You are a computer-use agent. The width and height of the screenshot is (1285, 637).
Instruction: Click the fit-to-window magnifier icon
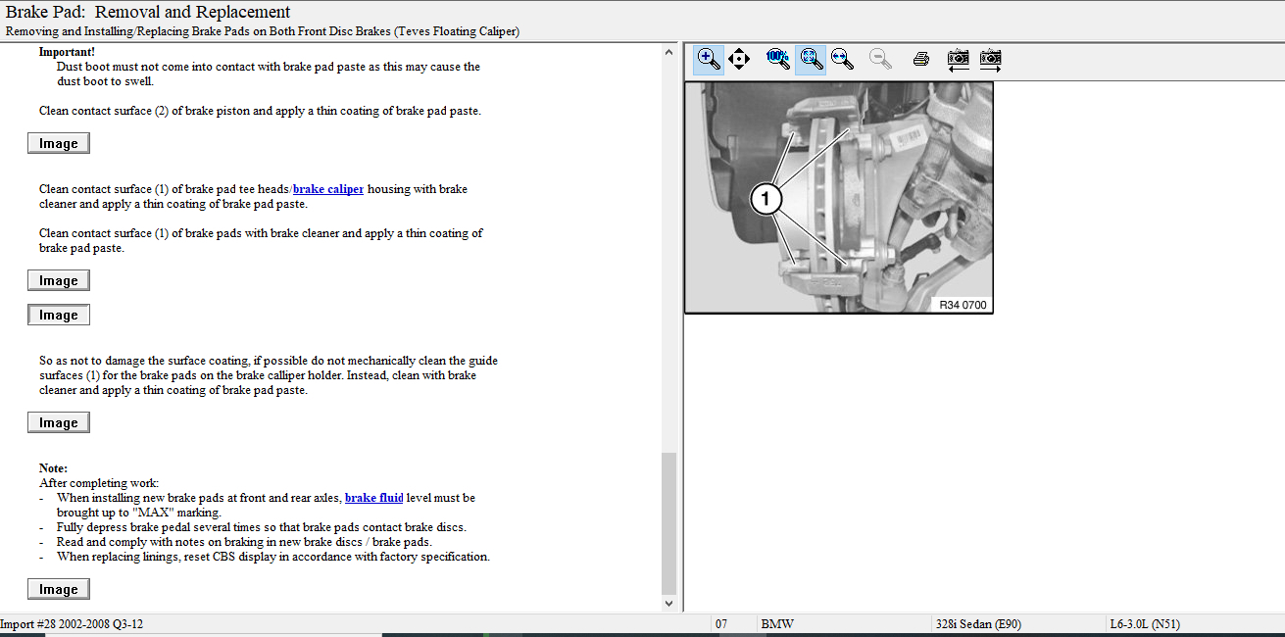click(811, 59)
